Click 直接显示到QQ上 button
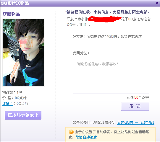The width and height of the screenshot is (160, 142). (23, 115)
